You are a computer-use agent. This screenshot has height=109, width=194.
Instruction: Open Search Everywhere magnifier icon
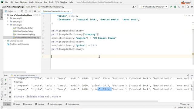(188, 7)
